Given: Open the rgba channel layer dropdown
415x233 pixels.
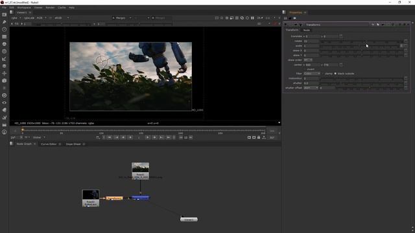Looking at the screenshot, I should [x=16, y=18].
